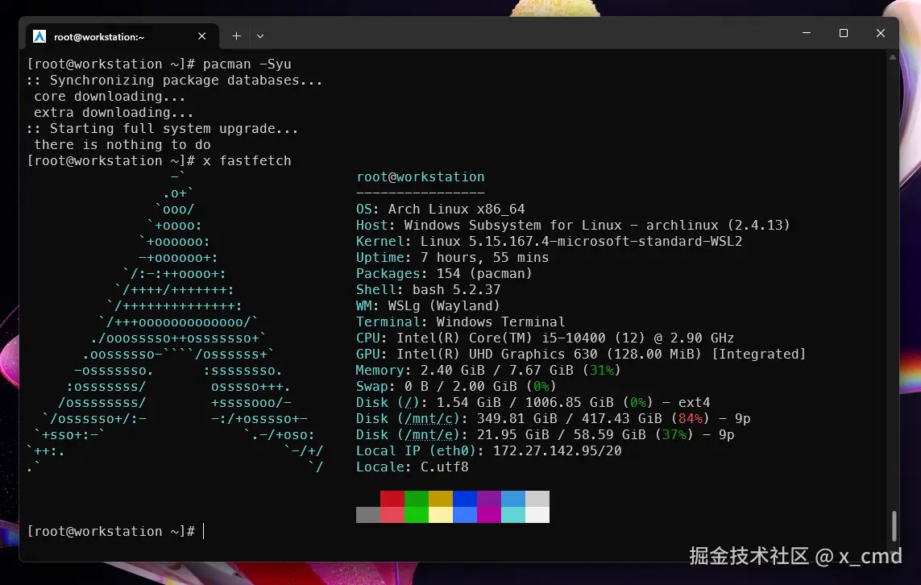The image size is (921, 585).
Task: Click the Kernel version line
Action: (550, 242)
